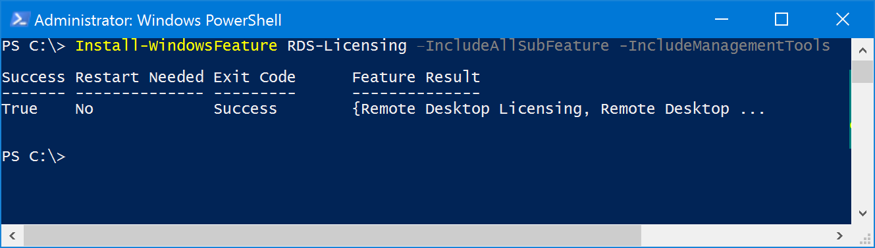Image resolution: width=875 pixels, height=248 pixels.
Task: Click the Install-WindowsFeature command text
Action: click(x=176, y=47)
